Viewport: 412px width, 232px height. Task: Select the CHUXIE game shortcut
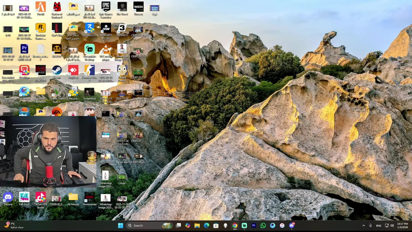tap(41, 73)
